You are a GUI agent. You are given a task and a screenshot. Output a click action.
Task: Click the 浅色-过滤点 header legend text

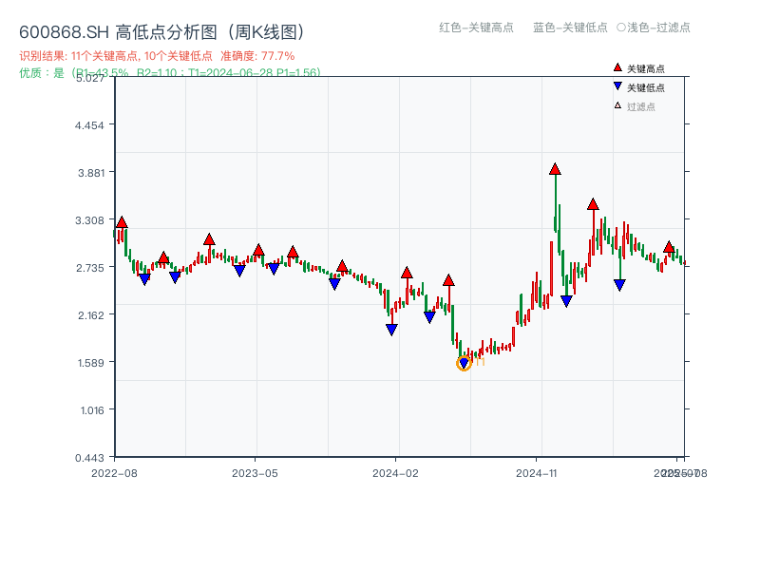(x=658, y=28)
